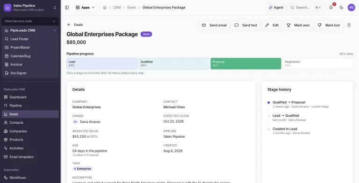Viewport: 359px width, 183px height.
Task: Open Invoicer app
Action: 30,64
